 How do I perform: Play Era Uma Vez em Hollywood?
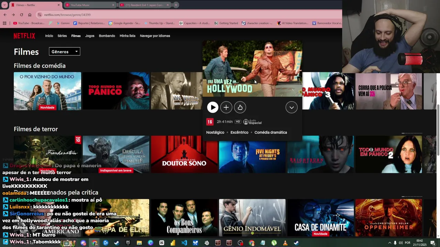pyautogui.click(x=212, y=107)
